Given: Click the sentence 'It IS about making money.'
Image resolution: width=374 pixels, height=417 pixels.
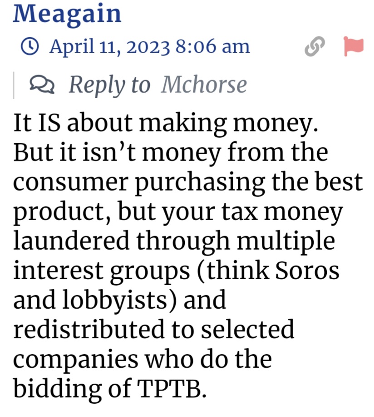Looking at the screenshot, I should (164, 124).
